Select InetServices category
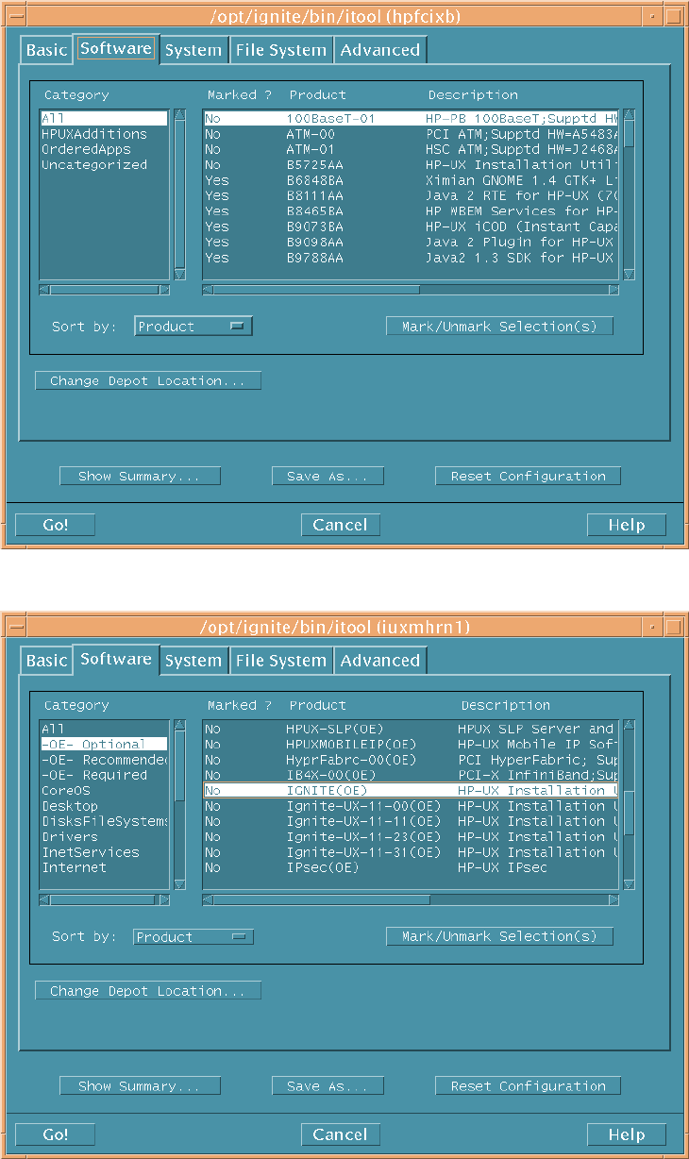 point(104,852)
